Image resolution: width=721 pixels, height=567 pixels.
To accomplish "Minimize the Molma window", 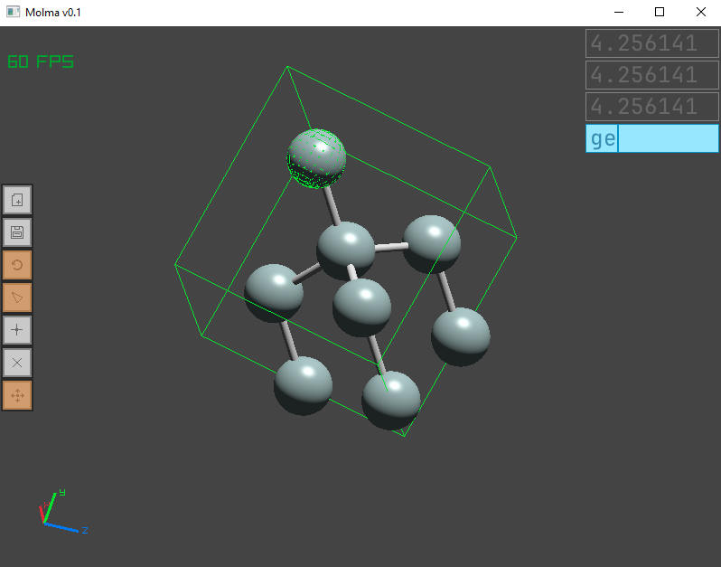I will click(x=619, y=12).
